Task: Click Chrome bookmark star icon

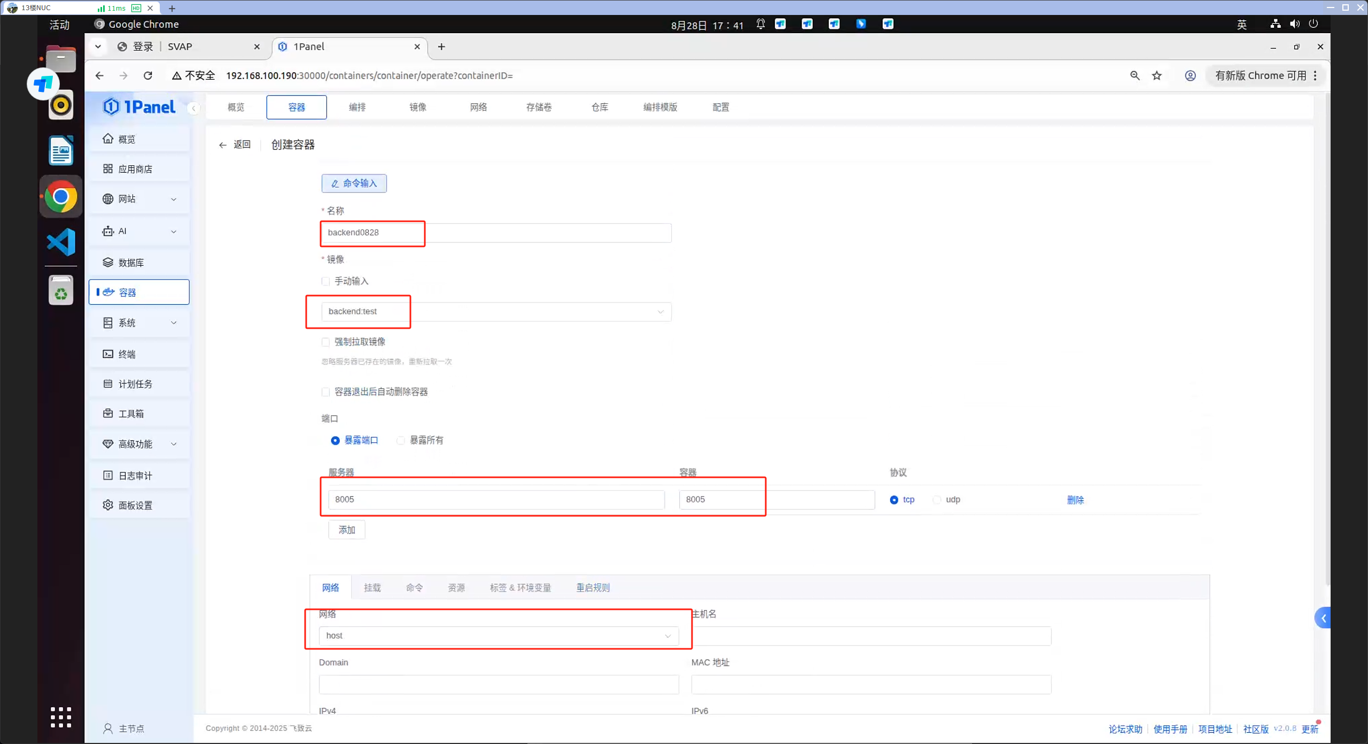Action: 1157,76
